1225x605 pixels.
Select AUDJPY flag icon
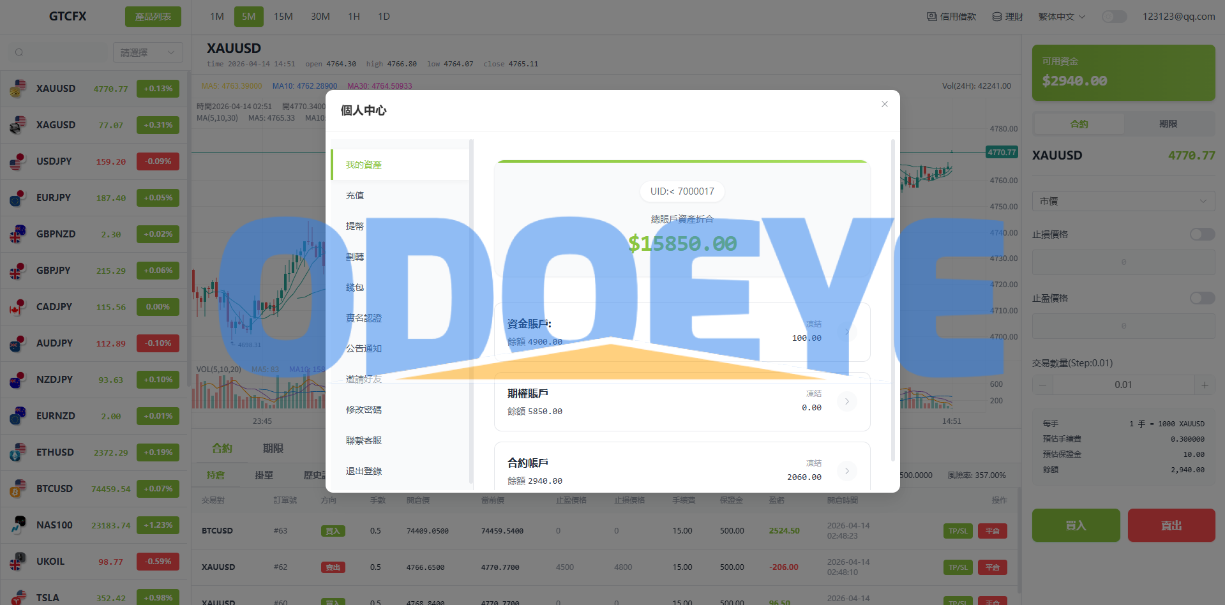[18, 343]
